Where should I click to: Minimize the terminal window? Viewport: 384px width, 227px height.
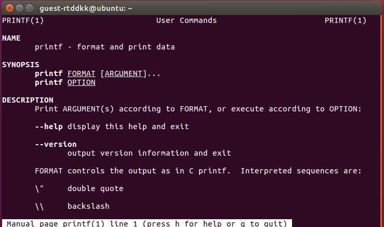(19, 8)
